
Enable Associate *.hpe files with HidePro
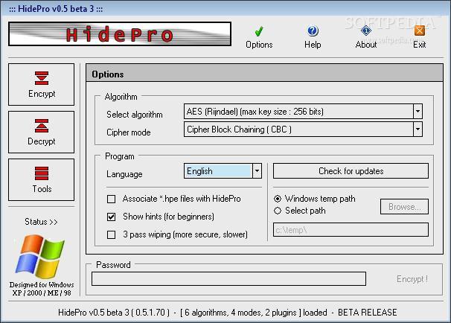(112, 199)
